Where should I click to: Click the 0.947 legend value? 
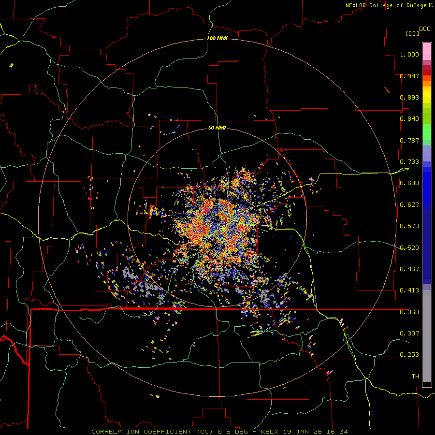[409, 76]
